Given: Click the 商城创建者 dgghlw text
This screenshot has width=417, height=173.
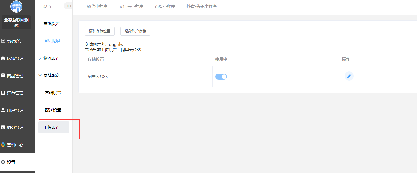Looking at the screenshot, I should 104,44.
